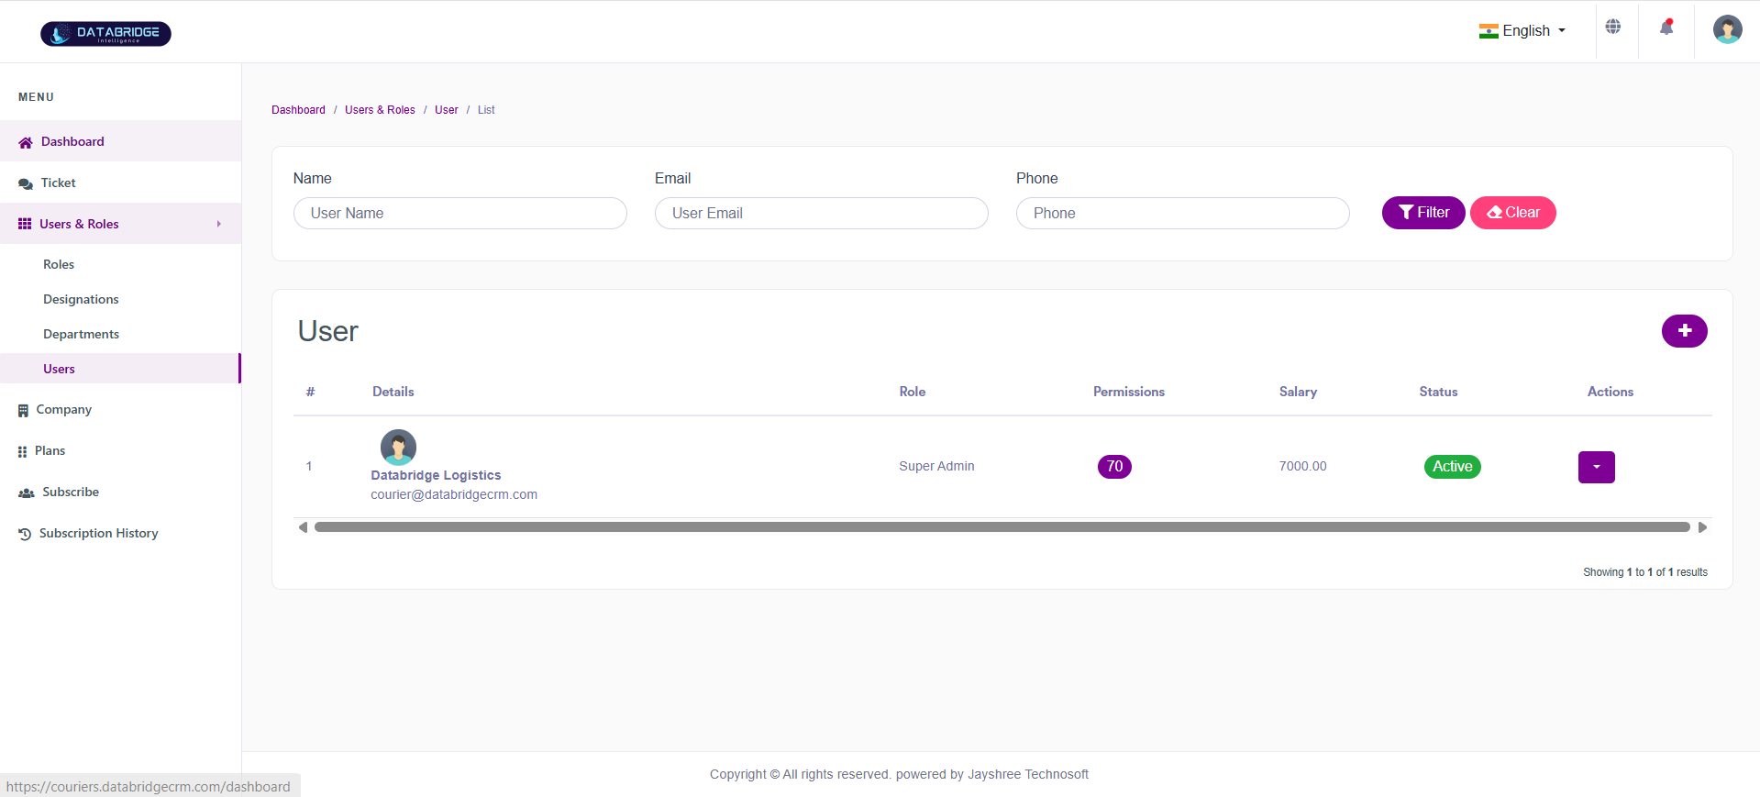The height and width of the screenshot is (797, 1760).
Task: Open Ticket in sidebar menu
Action: (x=120, y=183)
